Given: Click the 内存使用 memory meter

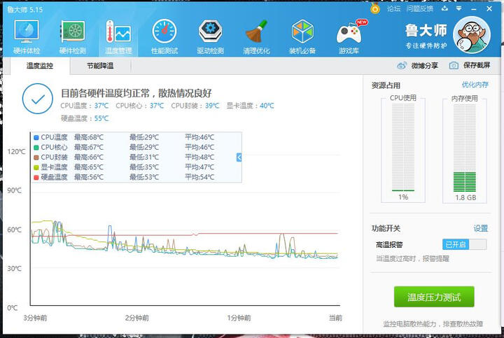Looking at the screenshot, I should click(465, 148).
